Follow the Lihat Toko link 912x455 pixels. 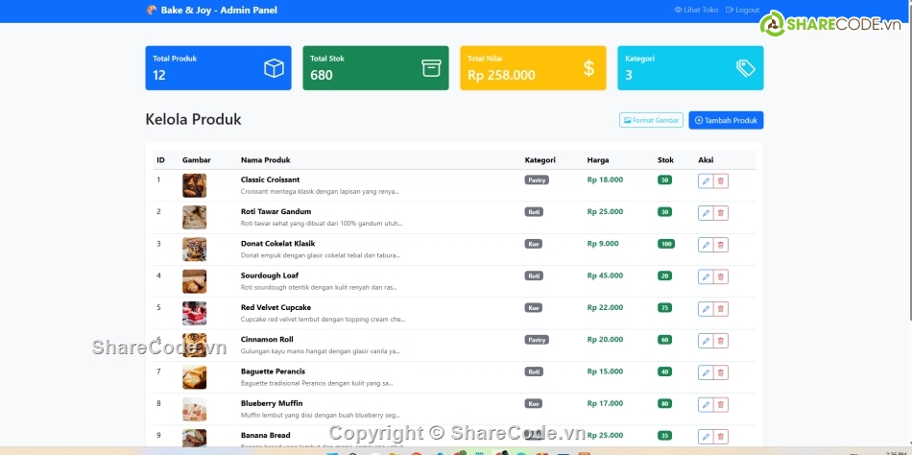point(696,10)
